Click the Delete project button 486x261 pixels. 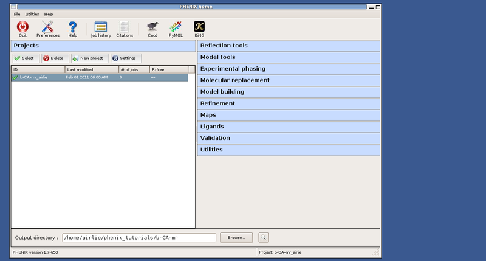point(55,58)
